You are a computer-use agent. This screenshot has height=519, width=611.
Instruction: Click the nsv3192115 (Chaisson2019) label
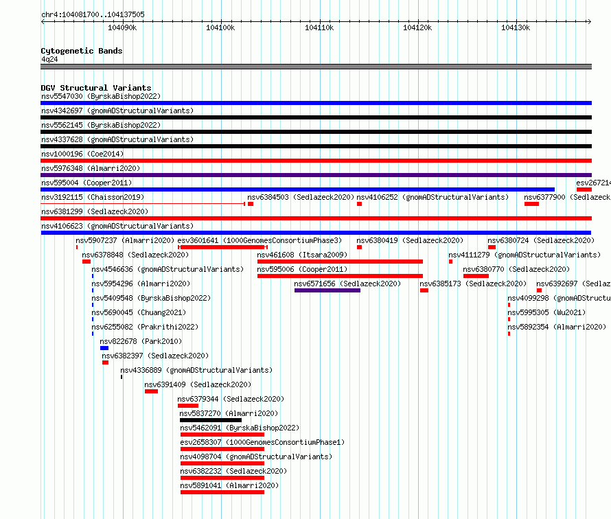(93, 197)
